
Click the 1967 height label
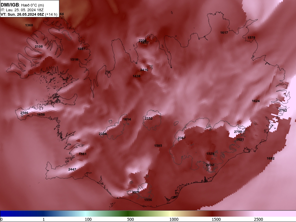[82, 49]
